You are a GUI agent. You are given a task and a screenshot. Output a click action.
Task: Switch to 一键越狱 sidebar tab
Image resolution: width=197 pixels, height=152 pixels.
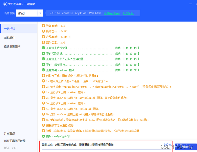19,29
